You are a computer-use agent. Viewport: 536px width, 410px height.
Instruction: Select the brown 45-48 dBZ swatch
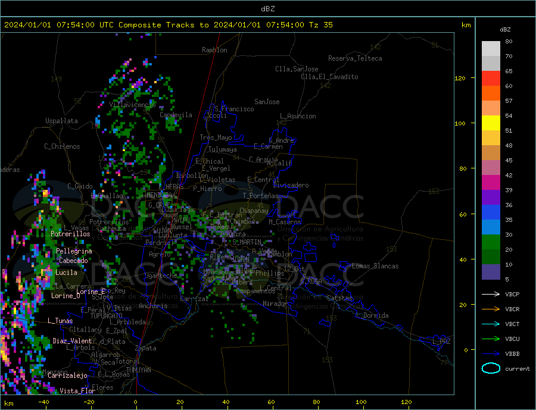[491, 153]
